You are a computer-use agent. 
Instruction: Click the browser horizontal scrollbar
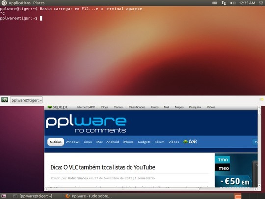tap(123, 189)
